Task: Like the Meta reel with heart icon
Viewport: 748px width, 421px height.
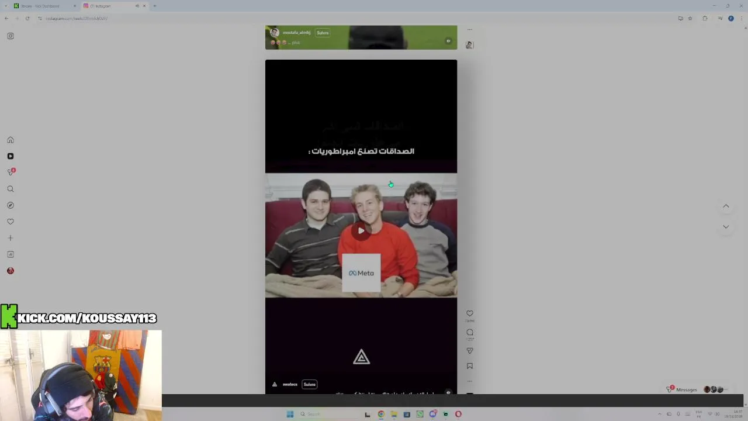Action: 470,313
